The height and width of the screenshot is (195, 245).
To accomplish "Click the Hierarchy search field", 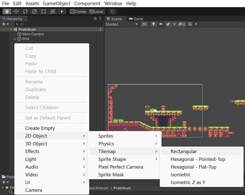I will pyautogui.click(x=58, y=24).
